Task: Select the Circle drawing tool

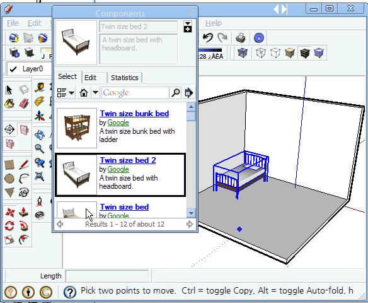Action: [x=9, y=179]
